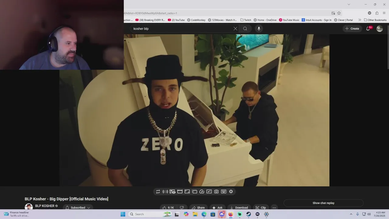Clear the YouTube search field with X
This screenshot has width=389, height=219.
[x=235, y=29]
